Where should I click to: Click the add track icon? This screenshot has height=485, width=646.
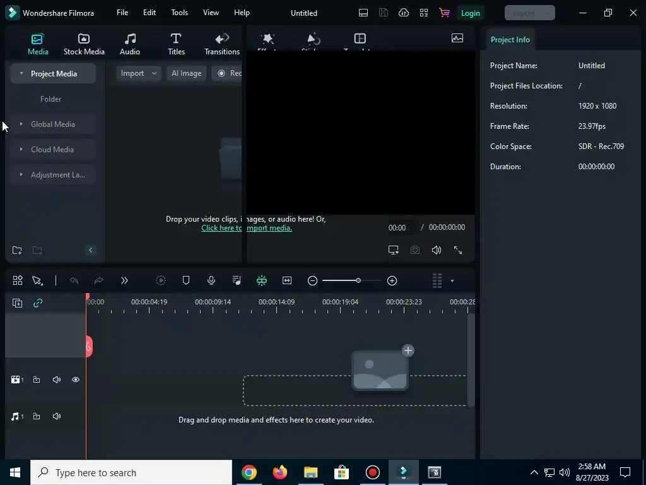pos(17,303)
